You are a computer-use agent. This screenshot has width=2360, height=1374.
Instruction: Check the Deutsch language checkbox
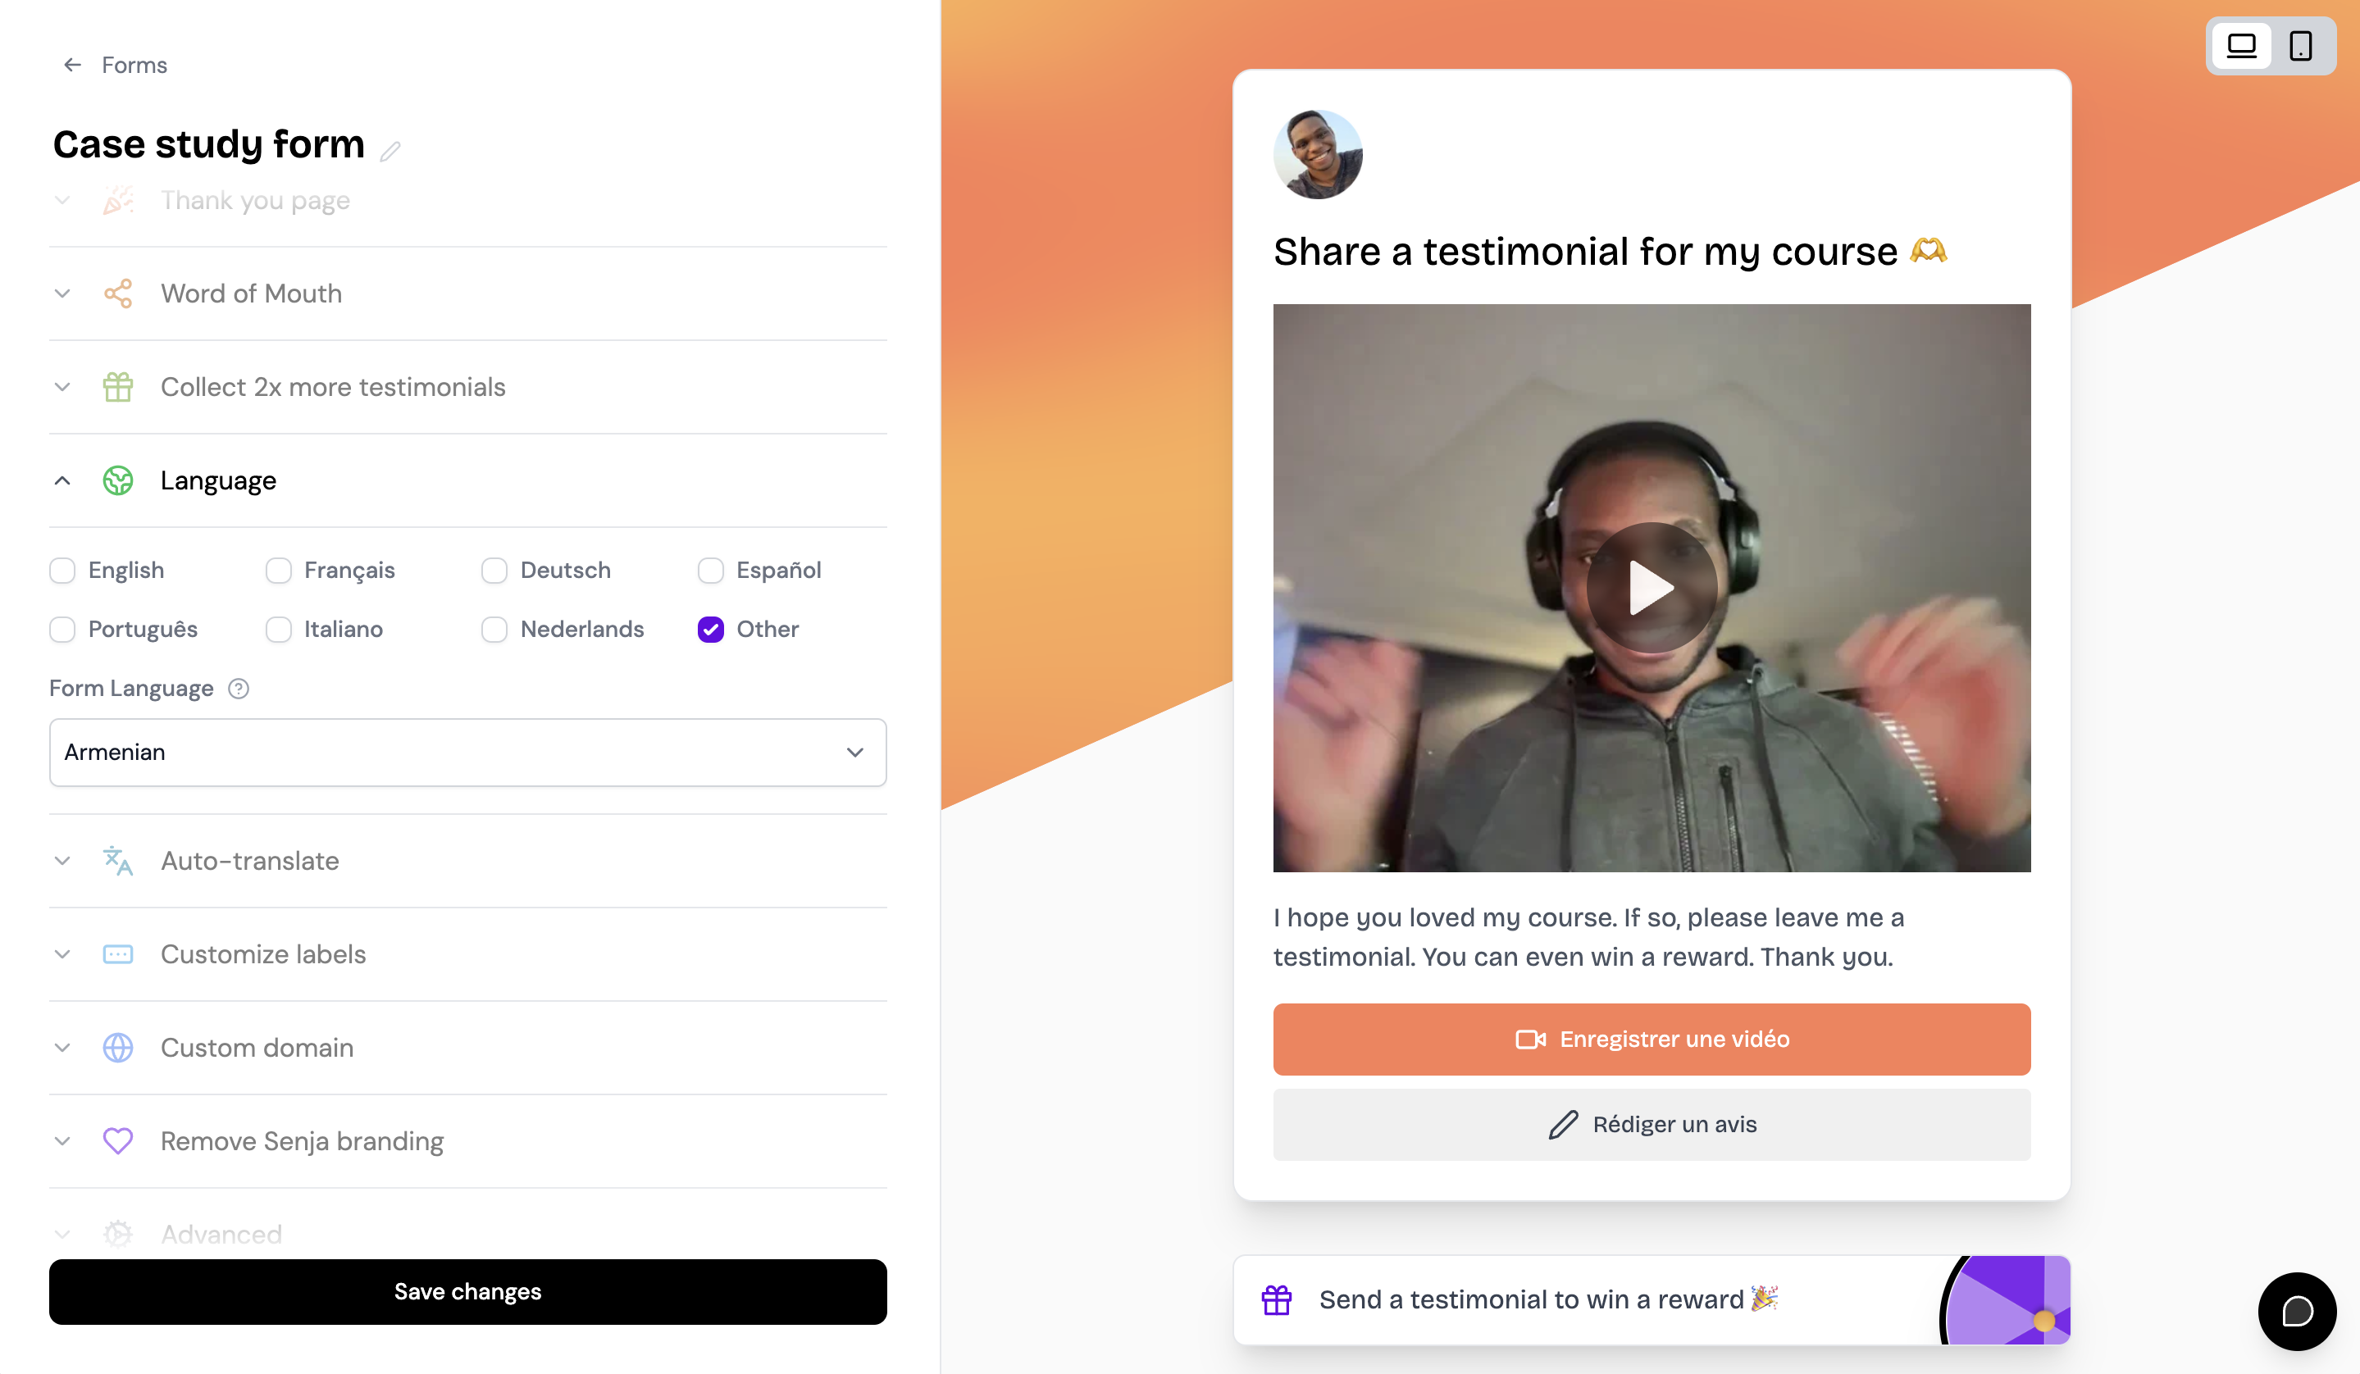(494, 570)
